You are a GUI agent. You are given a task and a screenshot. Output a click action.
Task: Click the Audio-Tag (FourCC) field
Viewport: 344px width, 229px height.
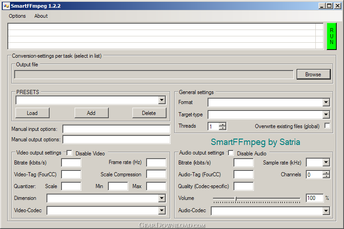click(243, 174)
